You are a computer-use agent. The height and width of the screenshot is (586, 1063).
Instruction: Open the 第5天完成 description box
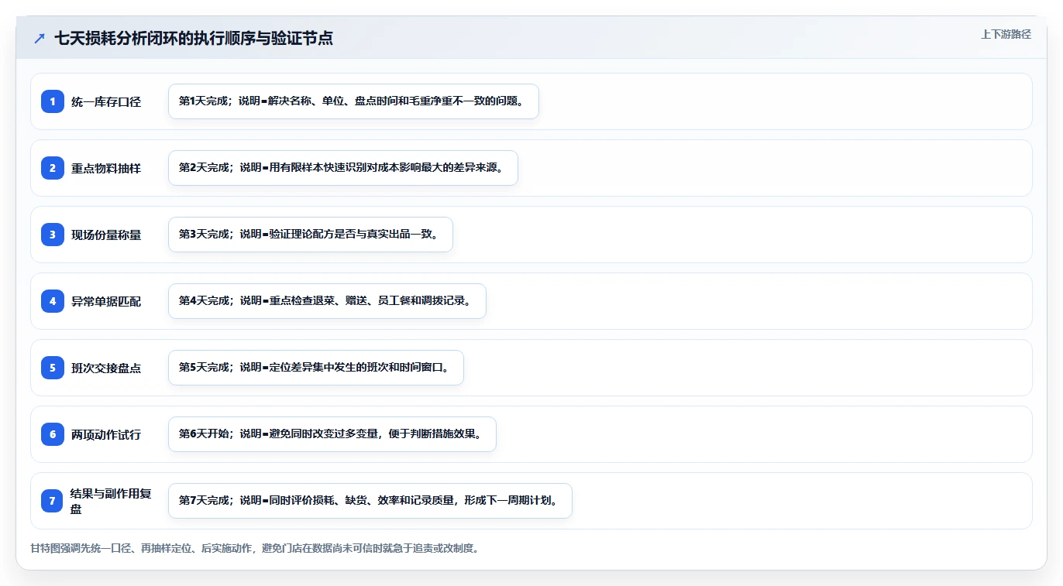coord(315,368)
